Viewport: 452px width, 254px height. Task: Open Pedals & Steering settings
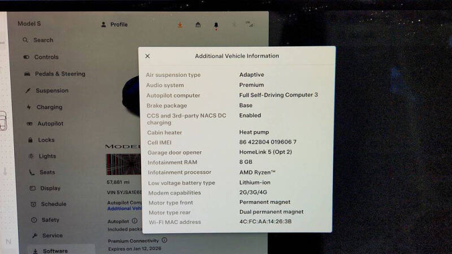[55, 74]
